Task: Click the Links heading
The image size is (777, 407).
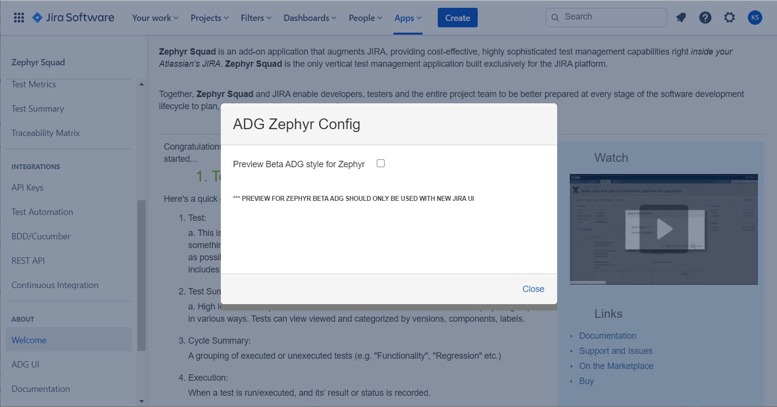Action: 608,314
